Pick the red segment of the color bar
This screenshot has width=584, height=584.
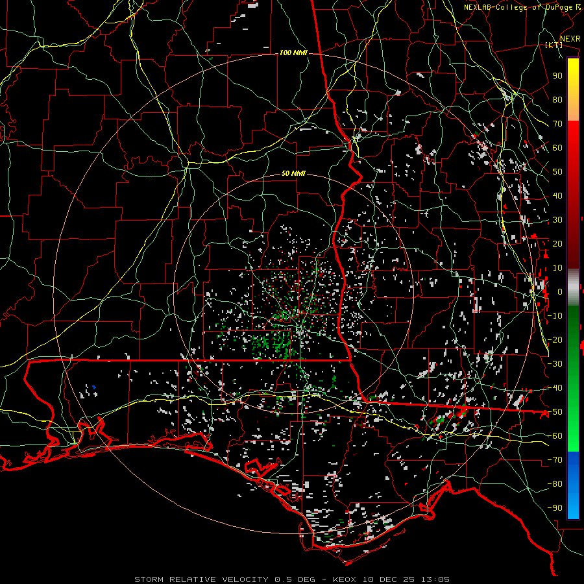[573, 195]
